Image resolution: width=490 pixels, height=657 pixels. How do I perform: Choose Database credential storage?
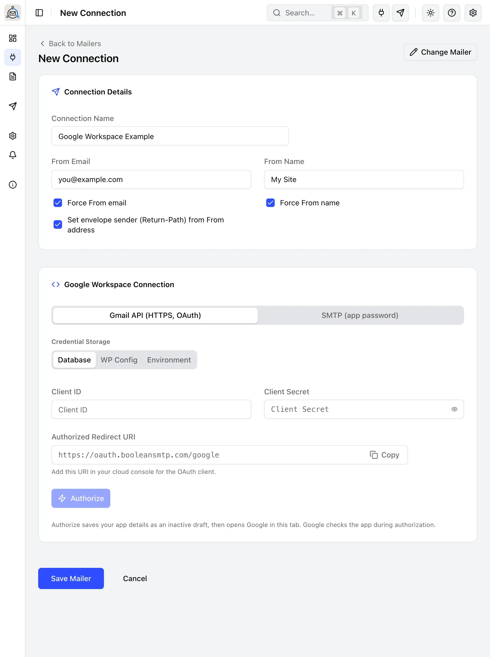pyautogui.click(x=74, y=360)
